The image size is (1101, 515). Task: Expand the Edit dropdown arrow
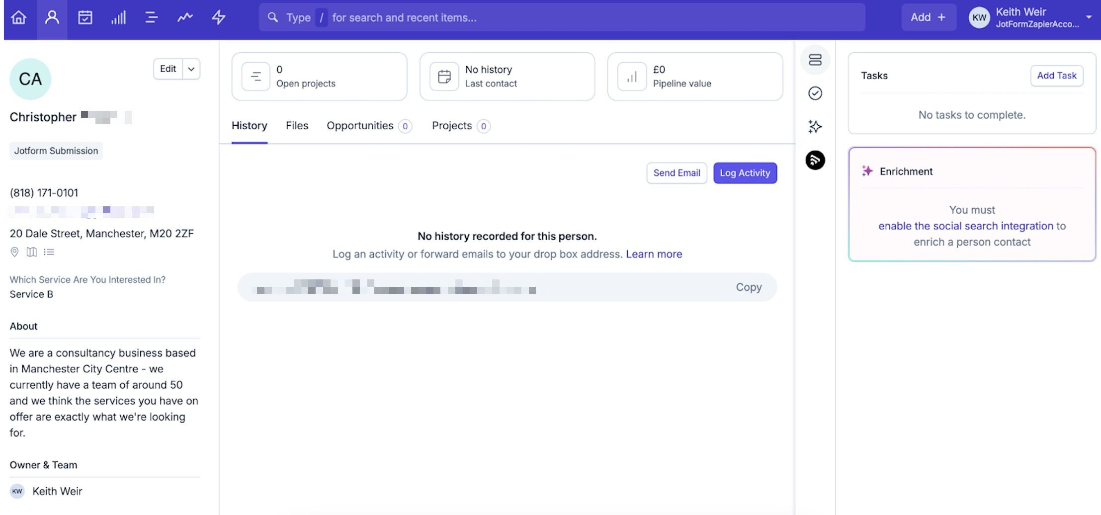coord(191,69)
